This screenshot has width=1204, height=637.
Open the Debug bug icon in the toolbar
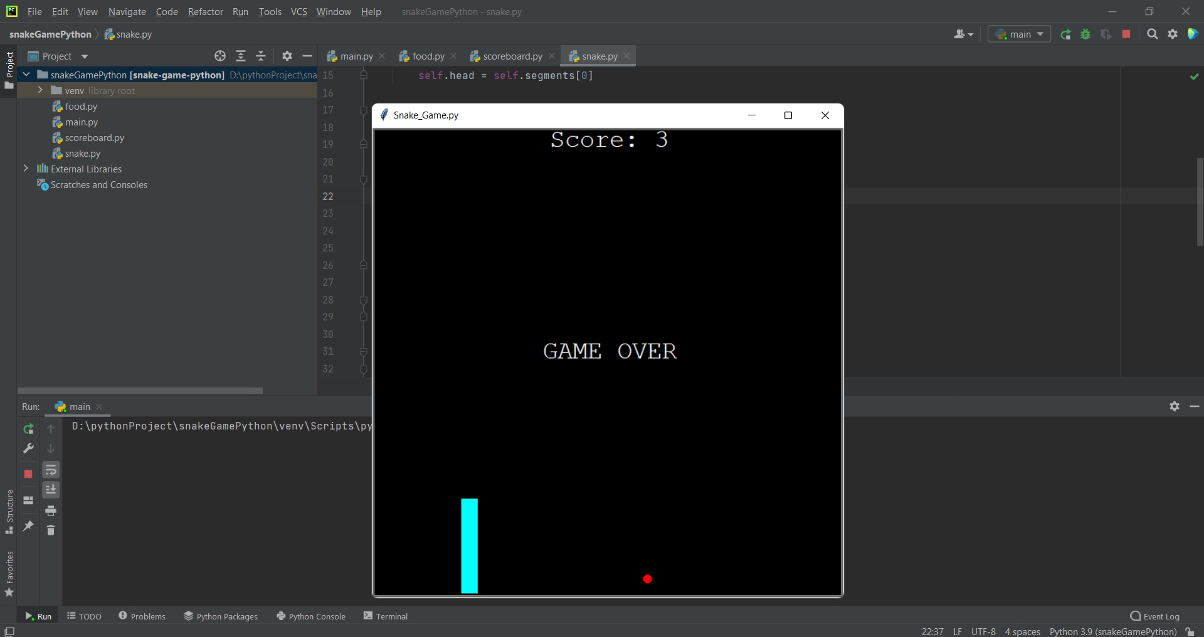[x=1085, y=34]
